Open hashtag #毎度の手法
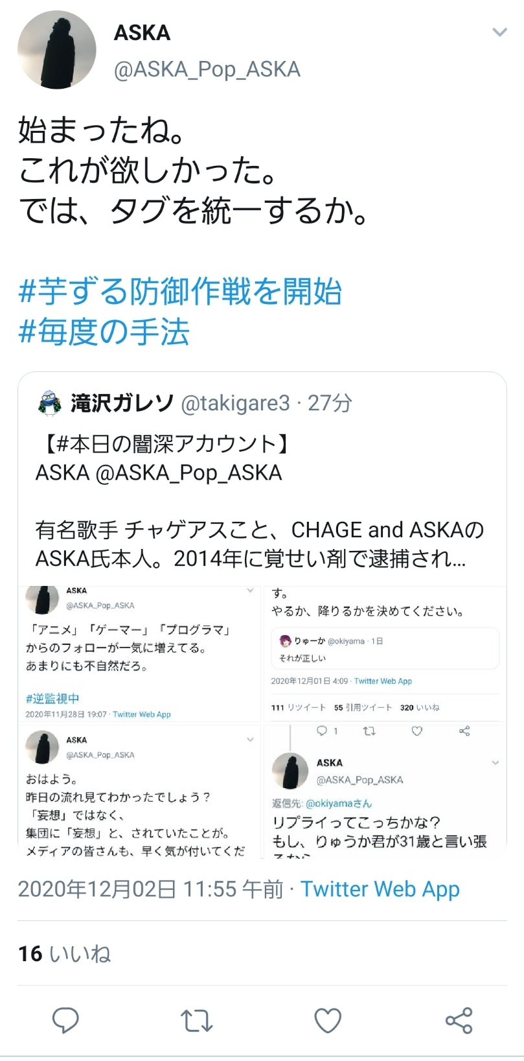 (104, 332)
